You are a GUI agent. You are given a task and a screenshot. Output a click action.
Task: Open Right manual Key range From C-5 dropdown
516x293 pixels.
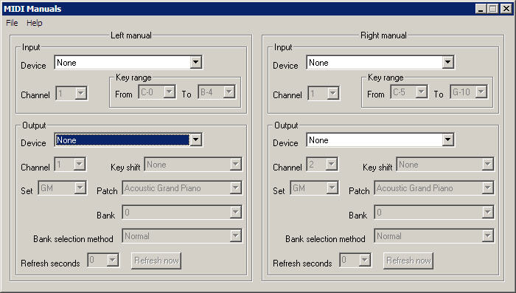click(409, 92)
